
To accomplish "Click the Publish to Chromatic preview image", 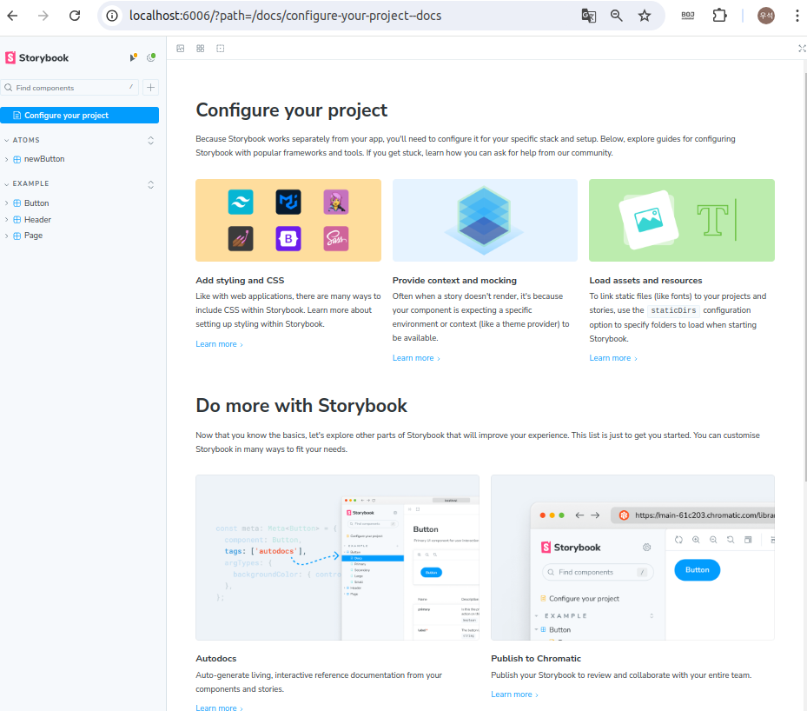I will (632, 557).
